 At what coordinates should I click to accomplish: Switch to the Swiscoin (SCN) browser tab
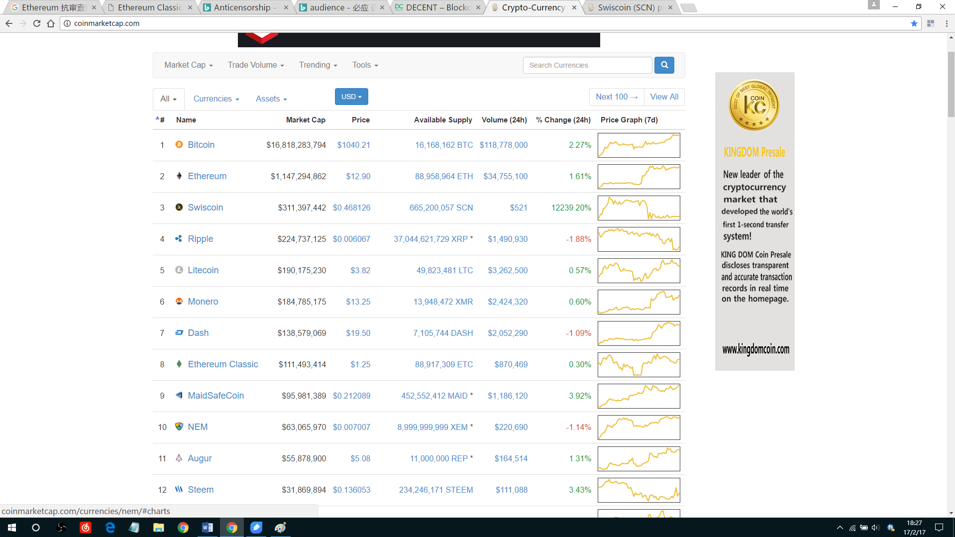tap(630, 7)
